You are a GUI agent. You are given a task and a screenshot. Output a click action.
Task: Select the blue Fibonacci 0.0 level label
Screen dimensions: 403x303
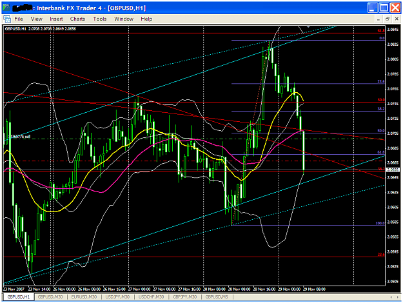point(382,38)
